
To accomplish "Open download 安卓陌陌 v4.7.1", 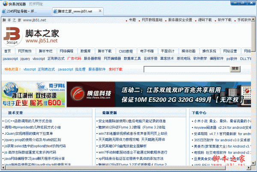I will (x=222, y=134).
